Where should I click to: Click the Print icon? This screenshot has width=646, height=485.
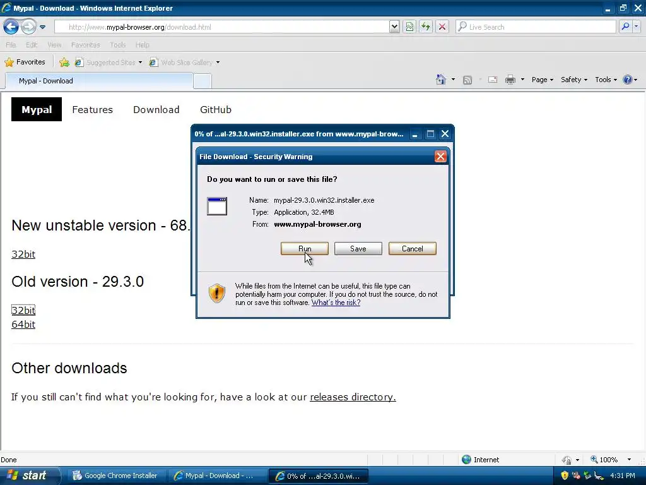pos(510,80)
